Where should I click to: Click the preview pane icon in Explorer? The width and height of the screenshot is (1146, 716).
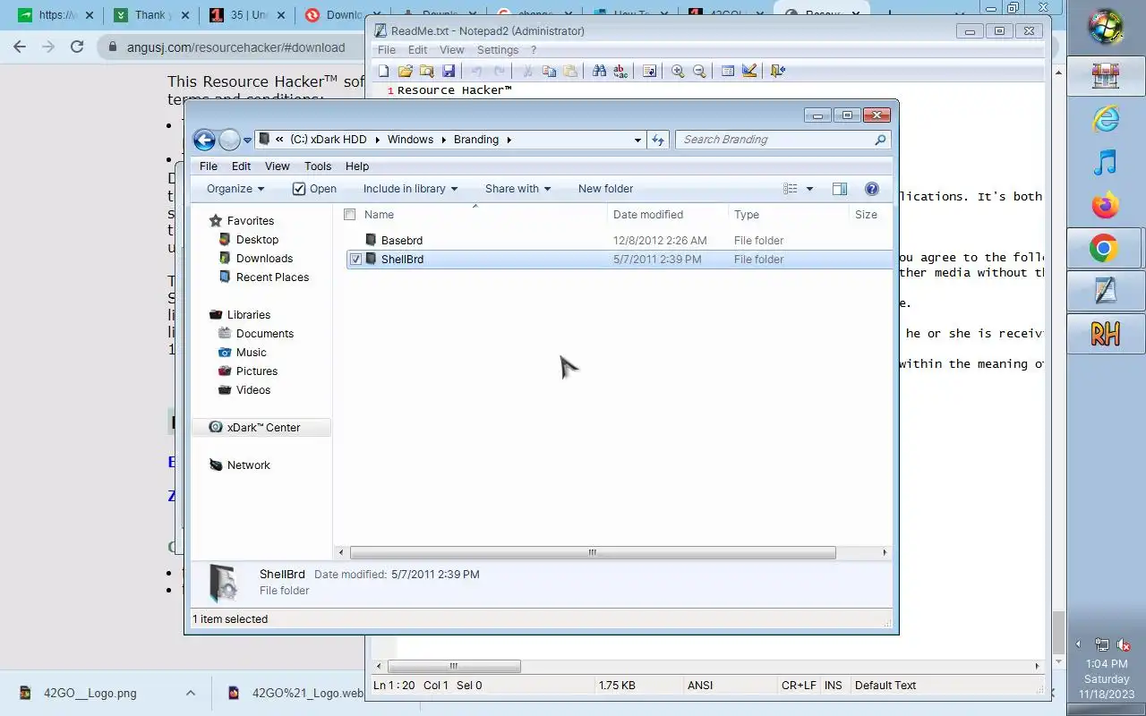pyautogui.click(x=839, y=189)
